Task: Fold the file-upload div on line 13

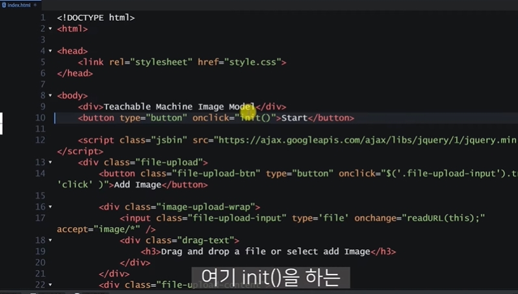Action: (x=50, y=162)
